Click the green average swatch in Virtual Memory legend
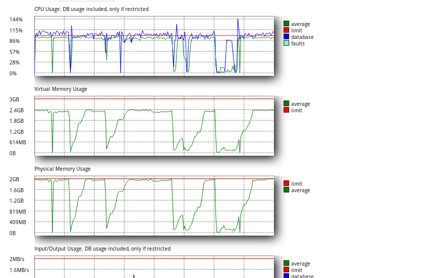The height and width of the screenshot is (278, 448). (286, 104)
